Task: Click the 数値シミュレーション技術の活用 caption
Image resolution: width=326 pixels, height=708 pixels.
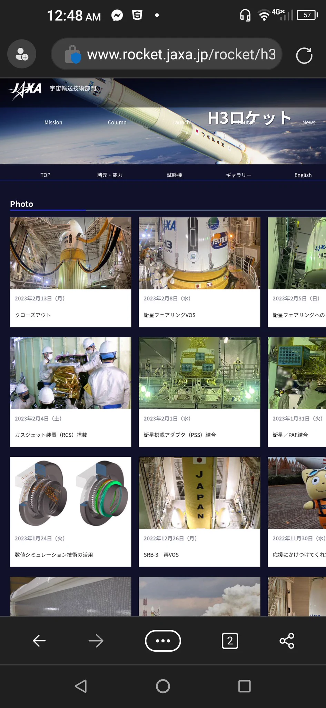Action: coord(54,555)
